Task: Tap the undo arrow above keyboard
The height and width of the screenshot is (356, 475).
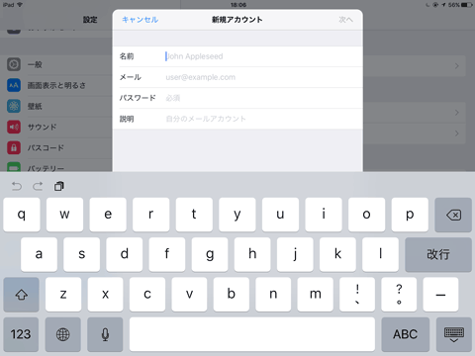Action: point(17,186)
